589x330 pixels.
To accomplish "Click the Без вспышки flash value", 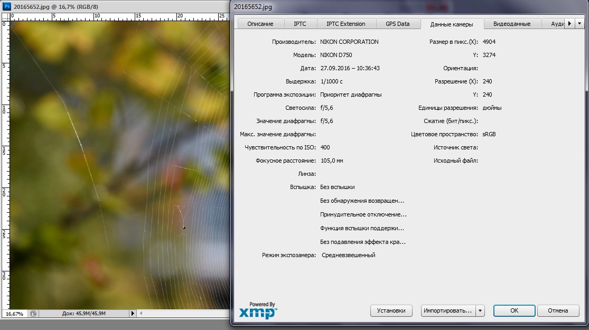I will pyautogui.click(x=338, y=187).
